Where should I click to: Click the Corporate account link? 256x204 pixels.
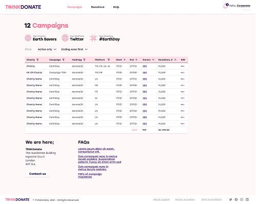click(244, 6)
